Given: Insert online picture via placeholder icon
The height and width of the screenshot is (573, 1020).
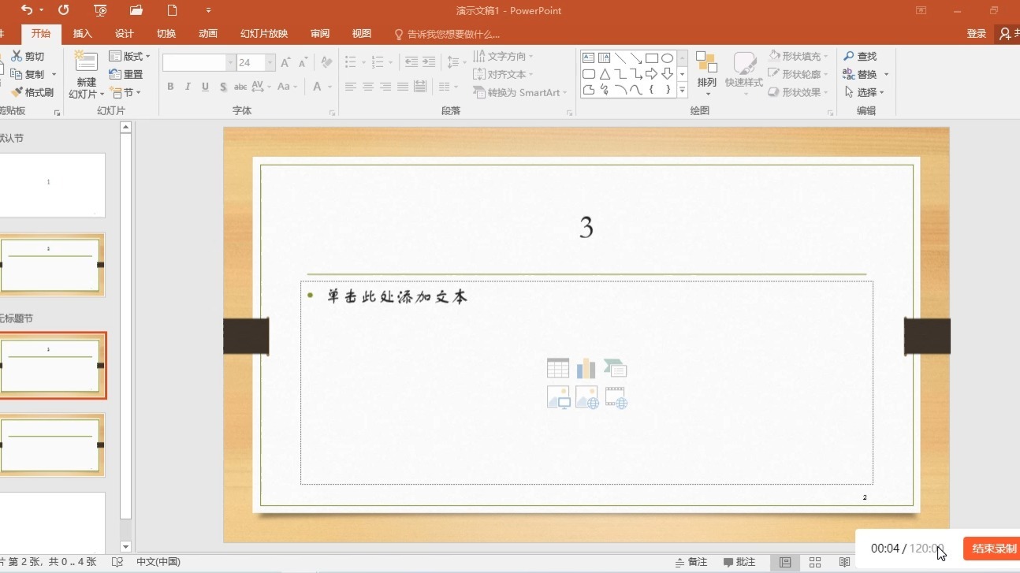Looking at the screenshot, I should tap(586, 397).
